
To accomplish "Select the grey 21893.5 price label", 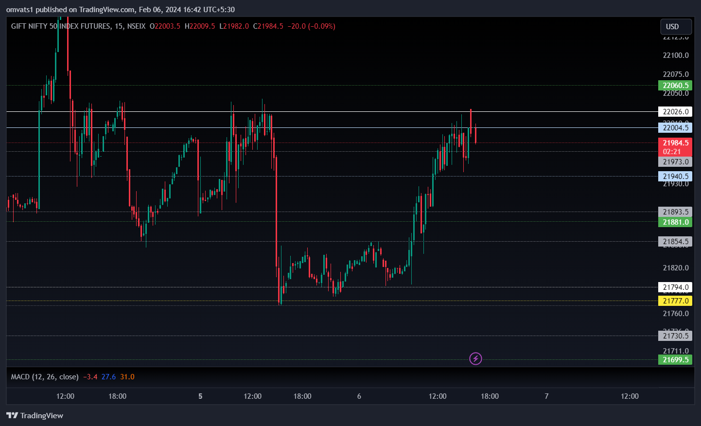I will (x=675, y=212).
